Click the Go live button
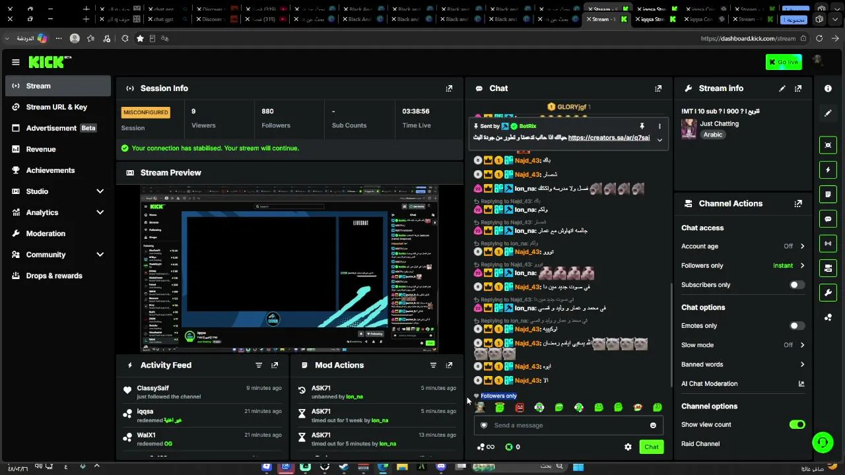This screenshot has width=845, height=475. click(784, 62)
